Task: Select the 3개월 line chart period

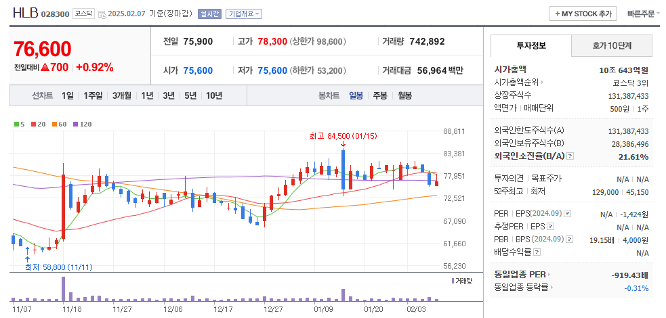Action: (x=122, y=95)
